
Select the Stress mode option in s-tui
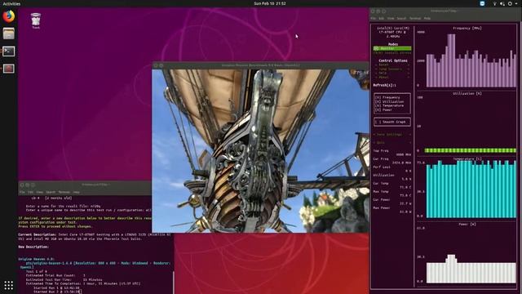click(392, 52)
